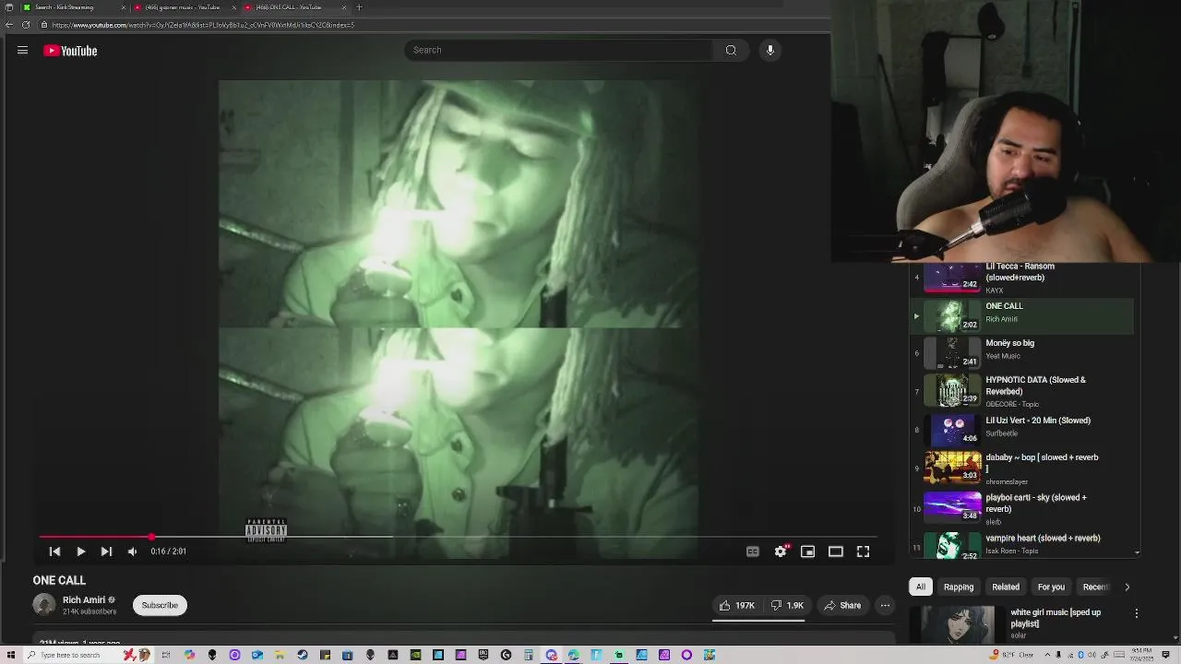1181x664 pixels.
Task: Open Steam from the taskbar
Action: pos(303,656)
